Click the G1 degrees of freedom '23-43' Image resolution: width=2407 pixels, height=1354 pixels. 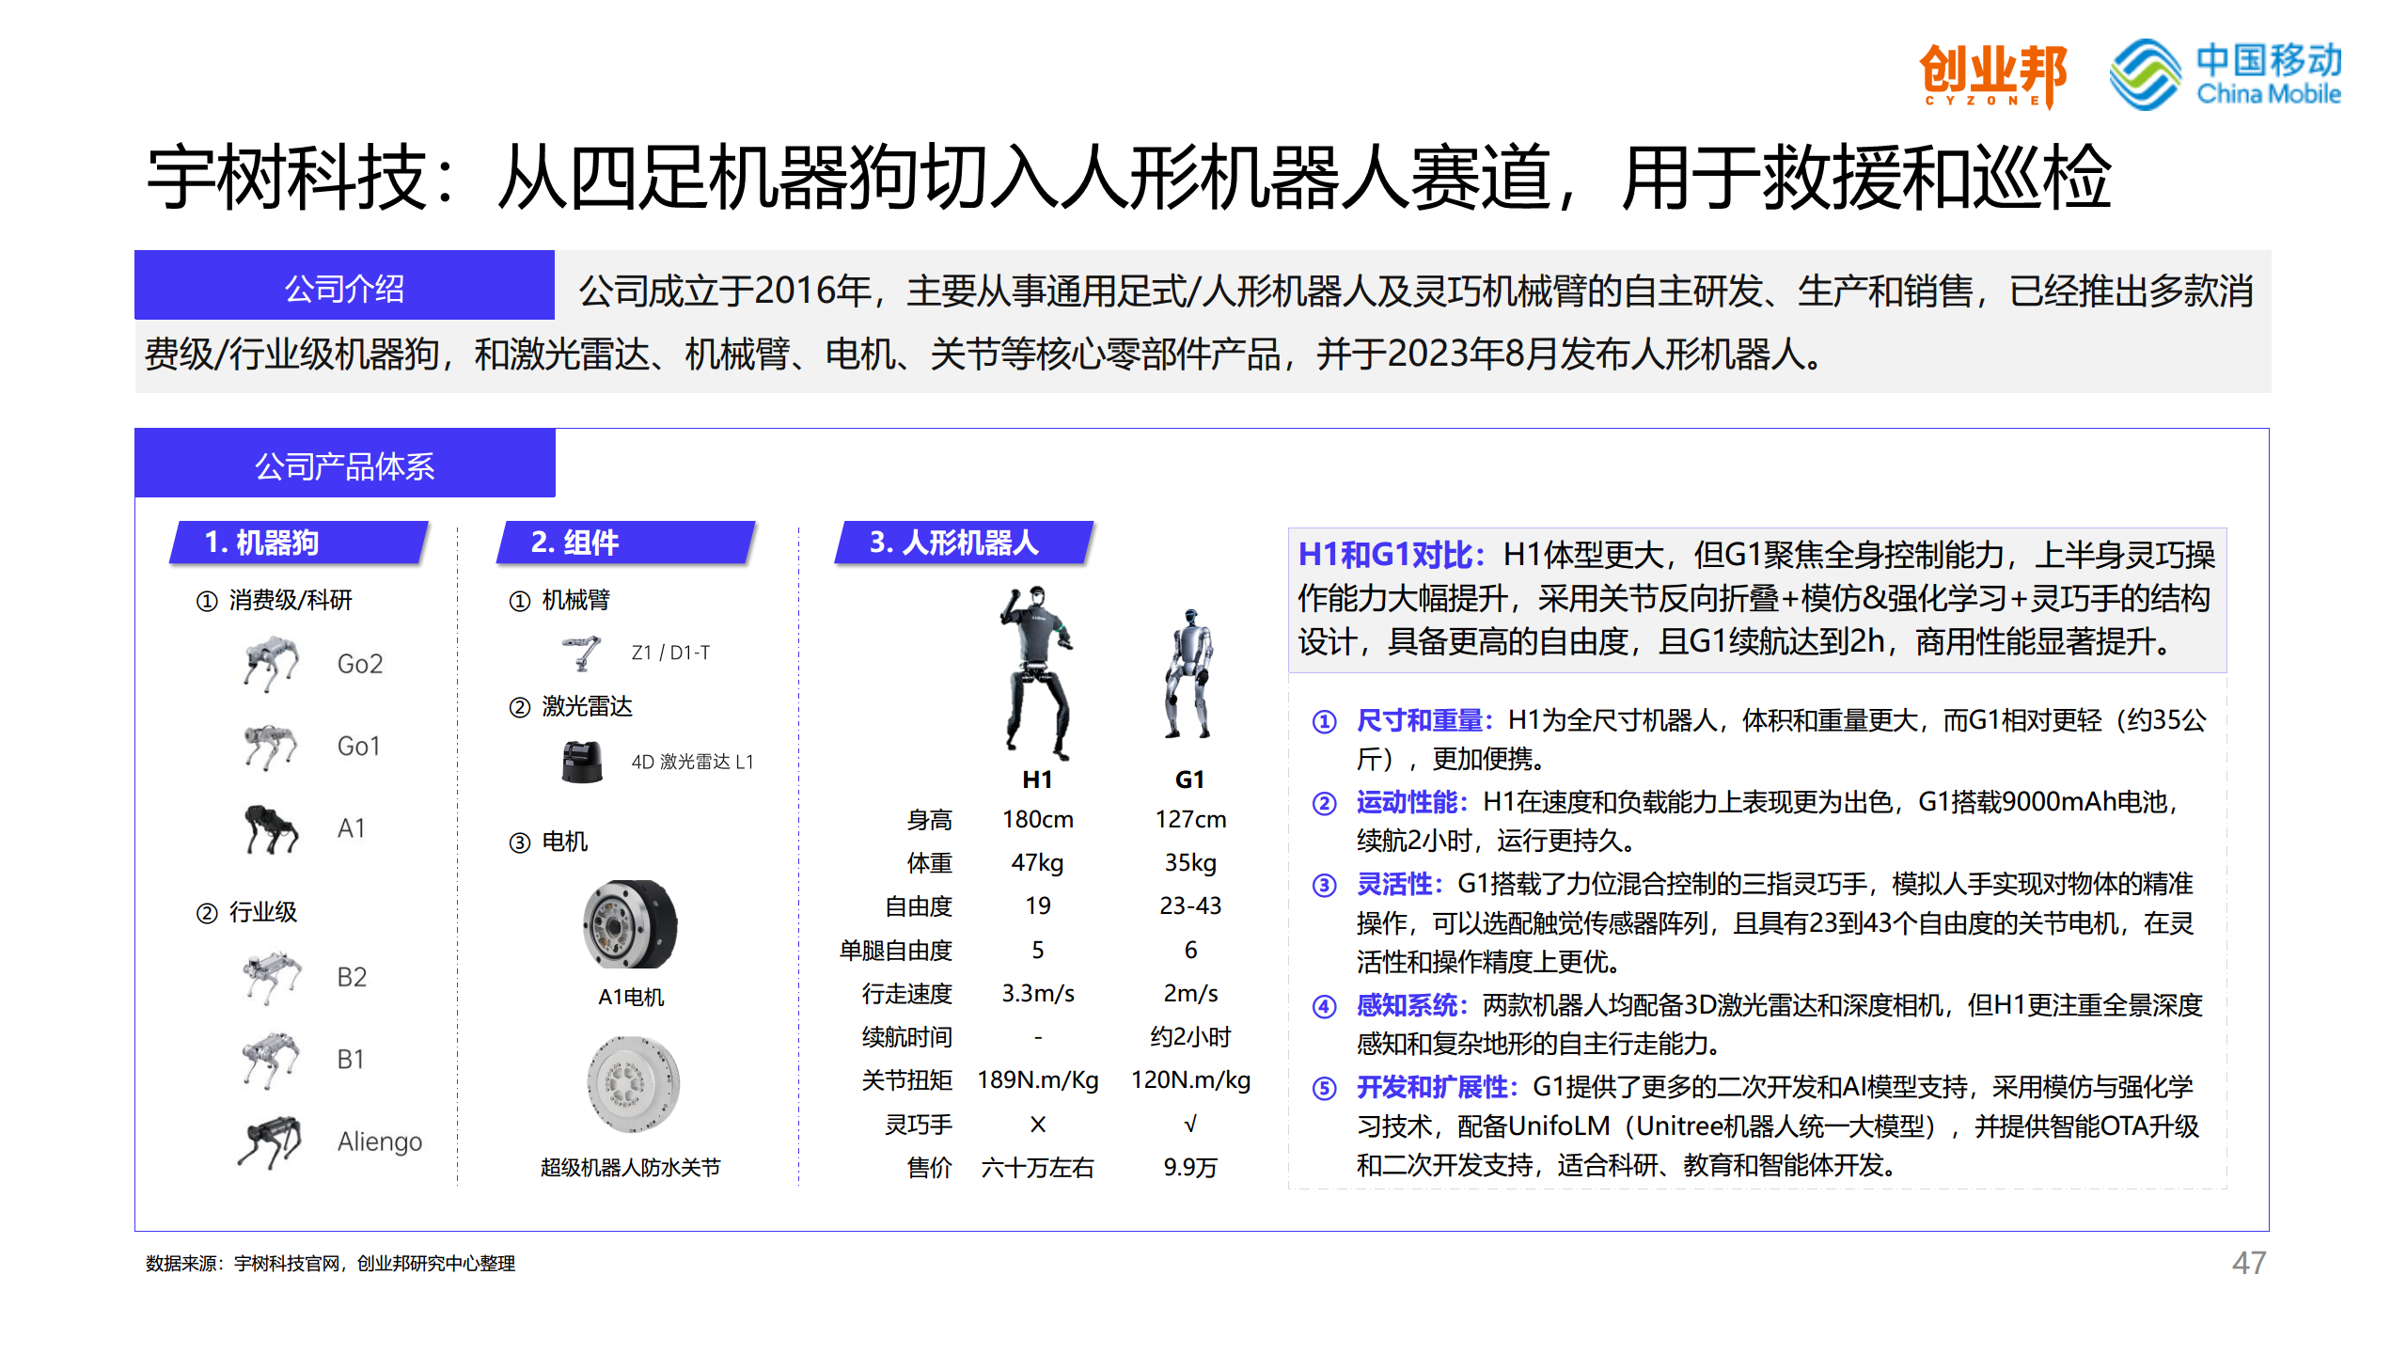click(1190, 905)
